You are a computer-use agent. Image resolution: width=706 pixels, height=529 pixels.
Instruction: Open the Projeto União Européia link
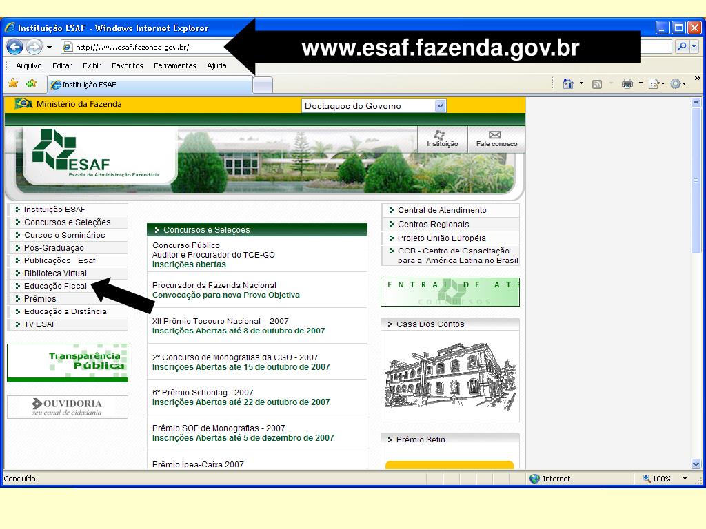(442, 238)
